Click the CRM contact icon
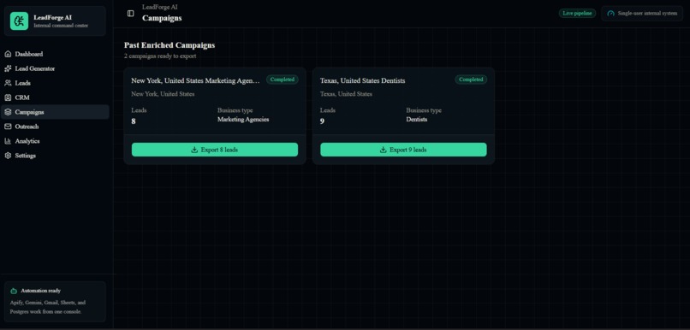Viewport: 690px width, 330px height. 8,97
